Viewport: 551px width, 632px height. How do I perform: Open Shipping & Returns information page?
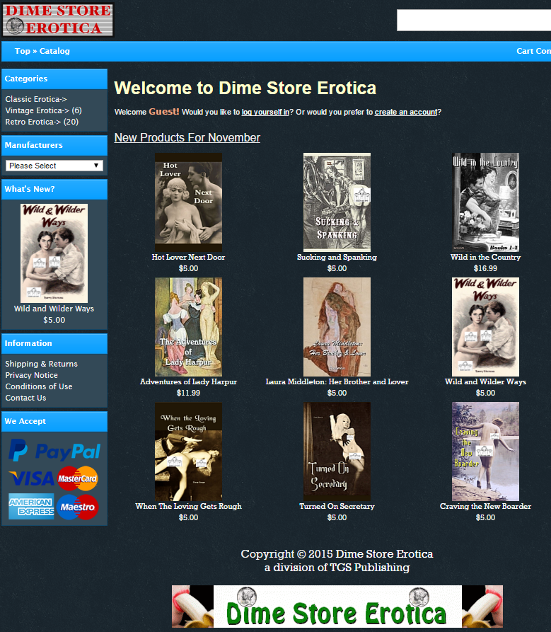(x=41, y=364)
